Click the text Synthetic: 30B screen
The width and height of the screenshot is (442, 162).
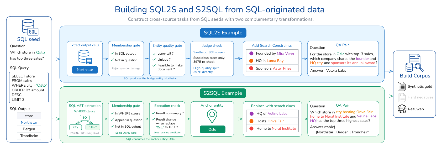click(209, 52)
